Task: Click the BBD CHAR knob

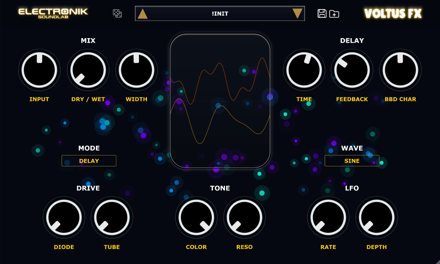Action: point(400,70)
